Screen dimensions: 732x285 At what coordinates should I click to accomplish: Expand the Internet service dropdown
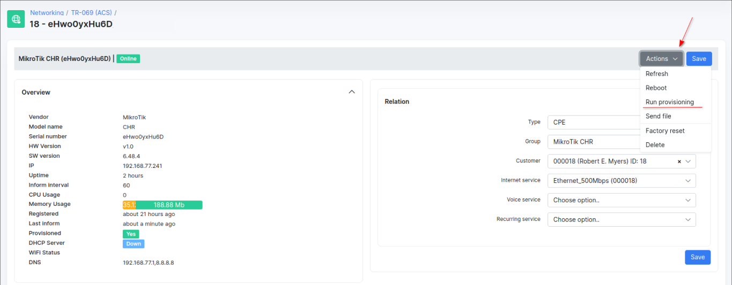coord(621,181)
